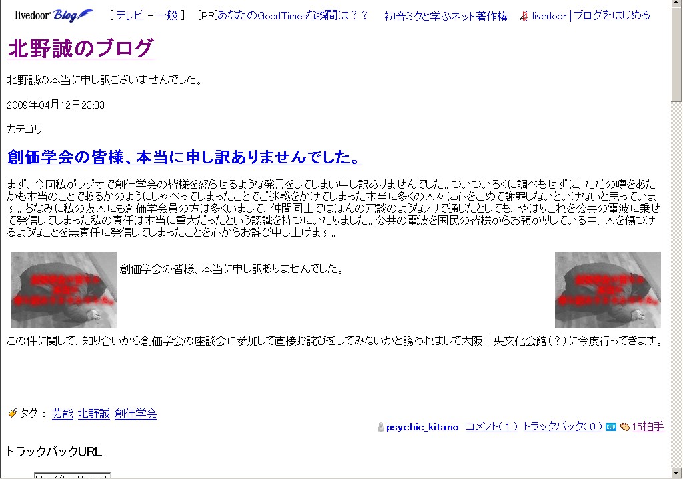Click the caption text between the two images
This screenshot has height=479, width=683.
[231, 268]
